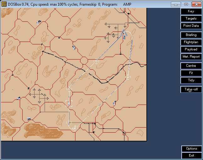203x160 pixels.
Task: Select the bracketed target marker
Action: pyautogui.click(x=69, y=103)
